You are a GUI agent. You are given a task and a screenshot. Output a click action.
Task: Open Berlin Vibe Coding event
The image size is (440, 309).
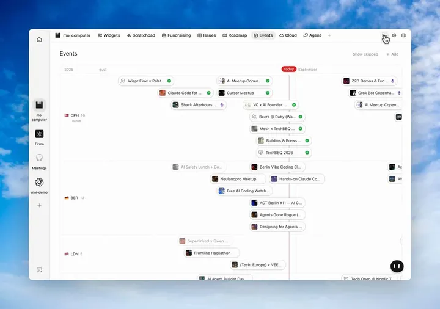pyautogui.click(x=277, y=167)
